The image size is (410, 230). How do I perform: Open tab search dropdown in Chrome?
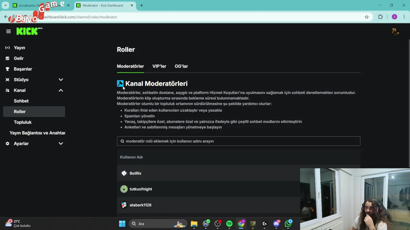point(5,5)
